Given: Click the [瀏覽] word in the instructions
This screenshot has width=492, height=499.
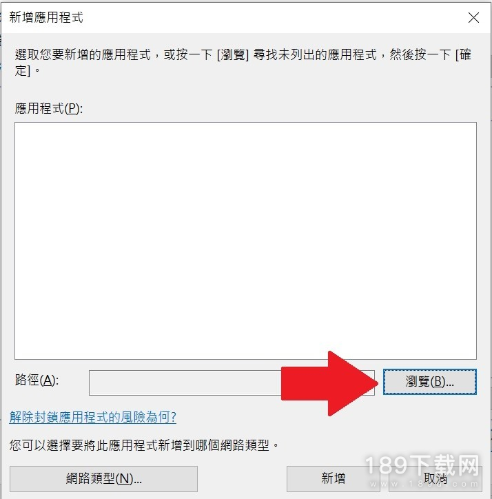Looking at the screenshot, I should tap(233, 54).
